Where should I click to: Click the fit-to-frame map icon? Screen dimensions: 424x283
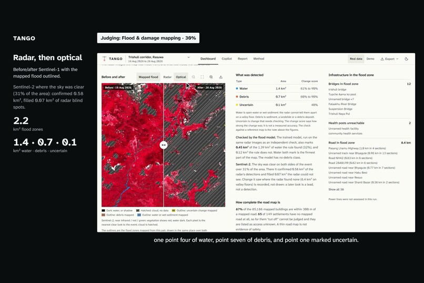pos(202,77)
